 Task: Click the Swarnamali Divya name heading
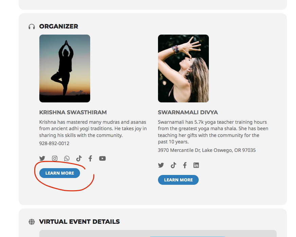(x=188, y=112)
